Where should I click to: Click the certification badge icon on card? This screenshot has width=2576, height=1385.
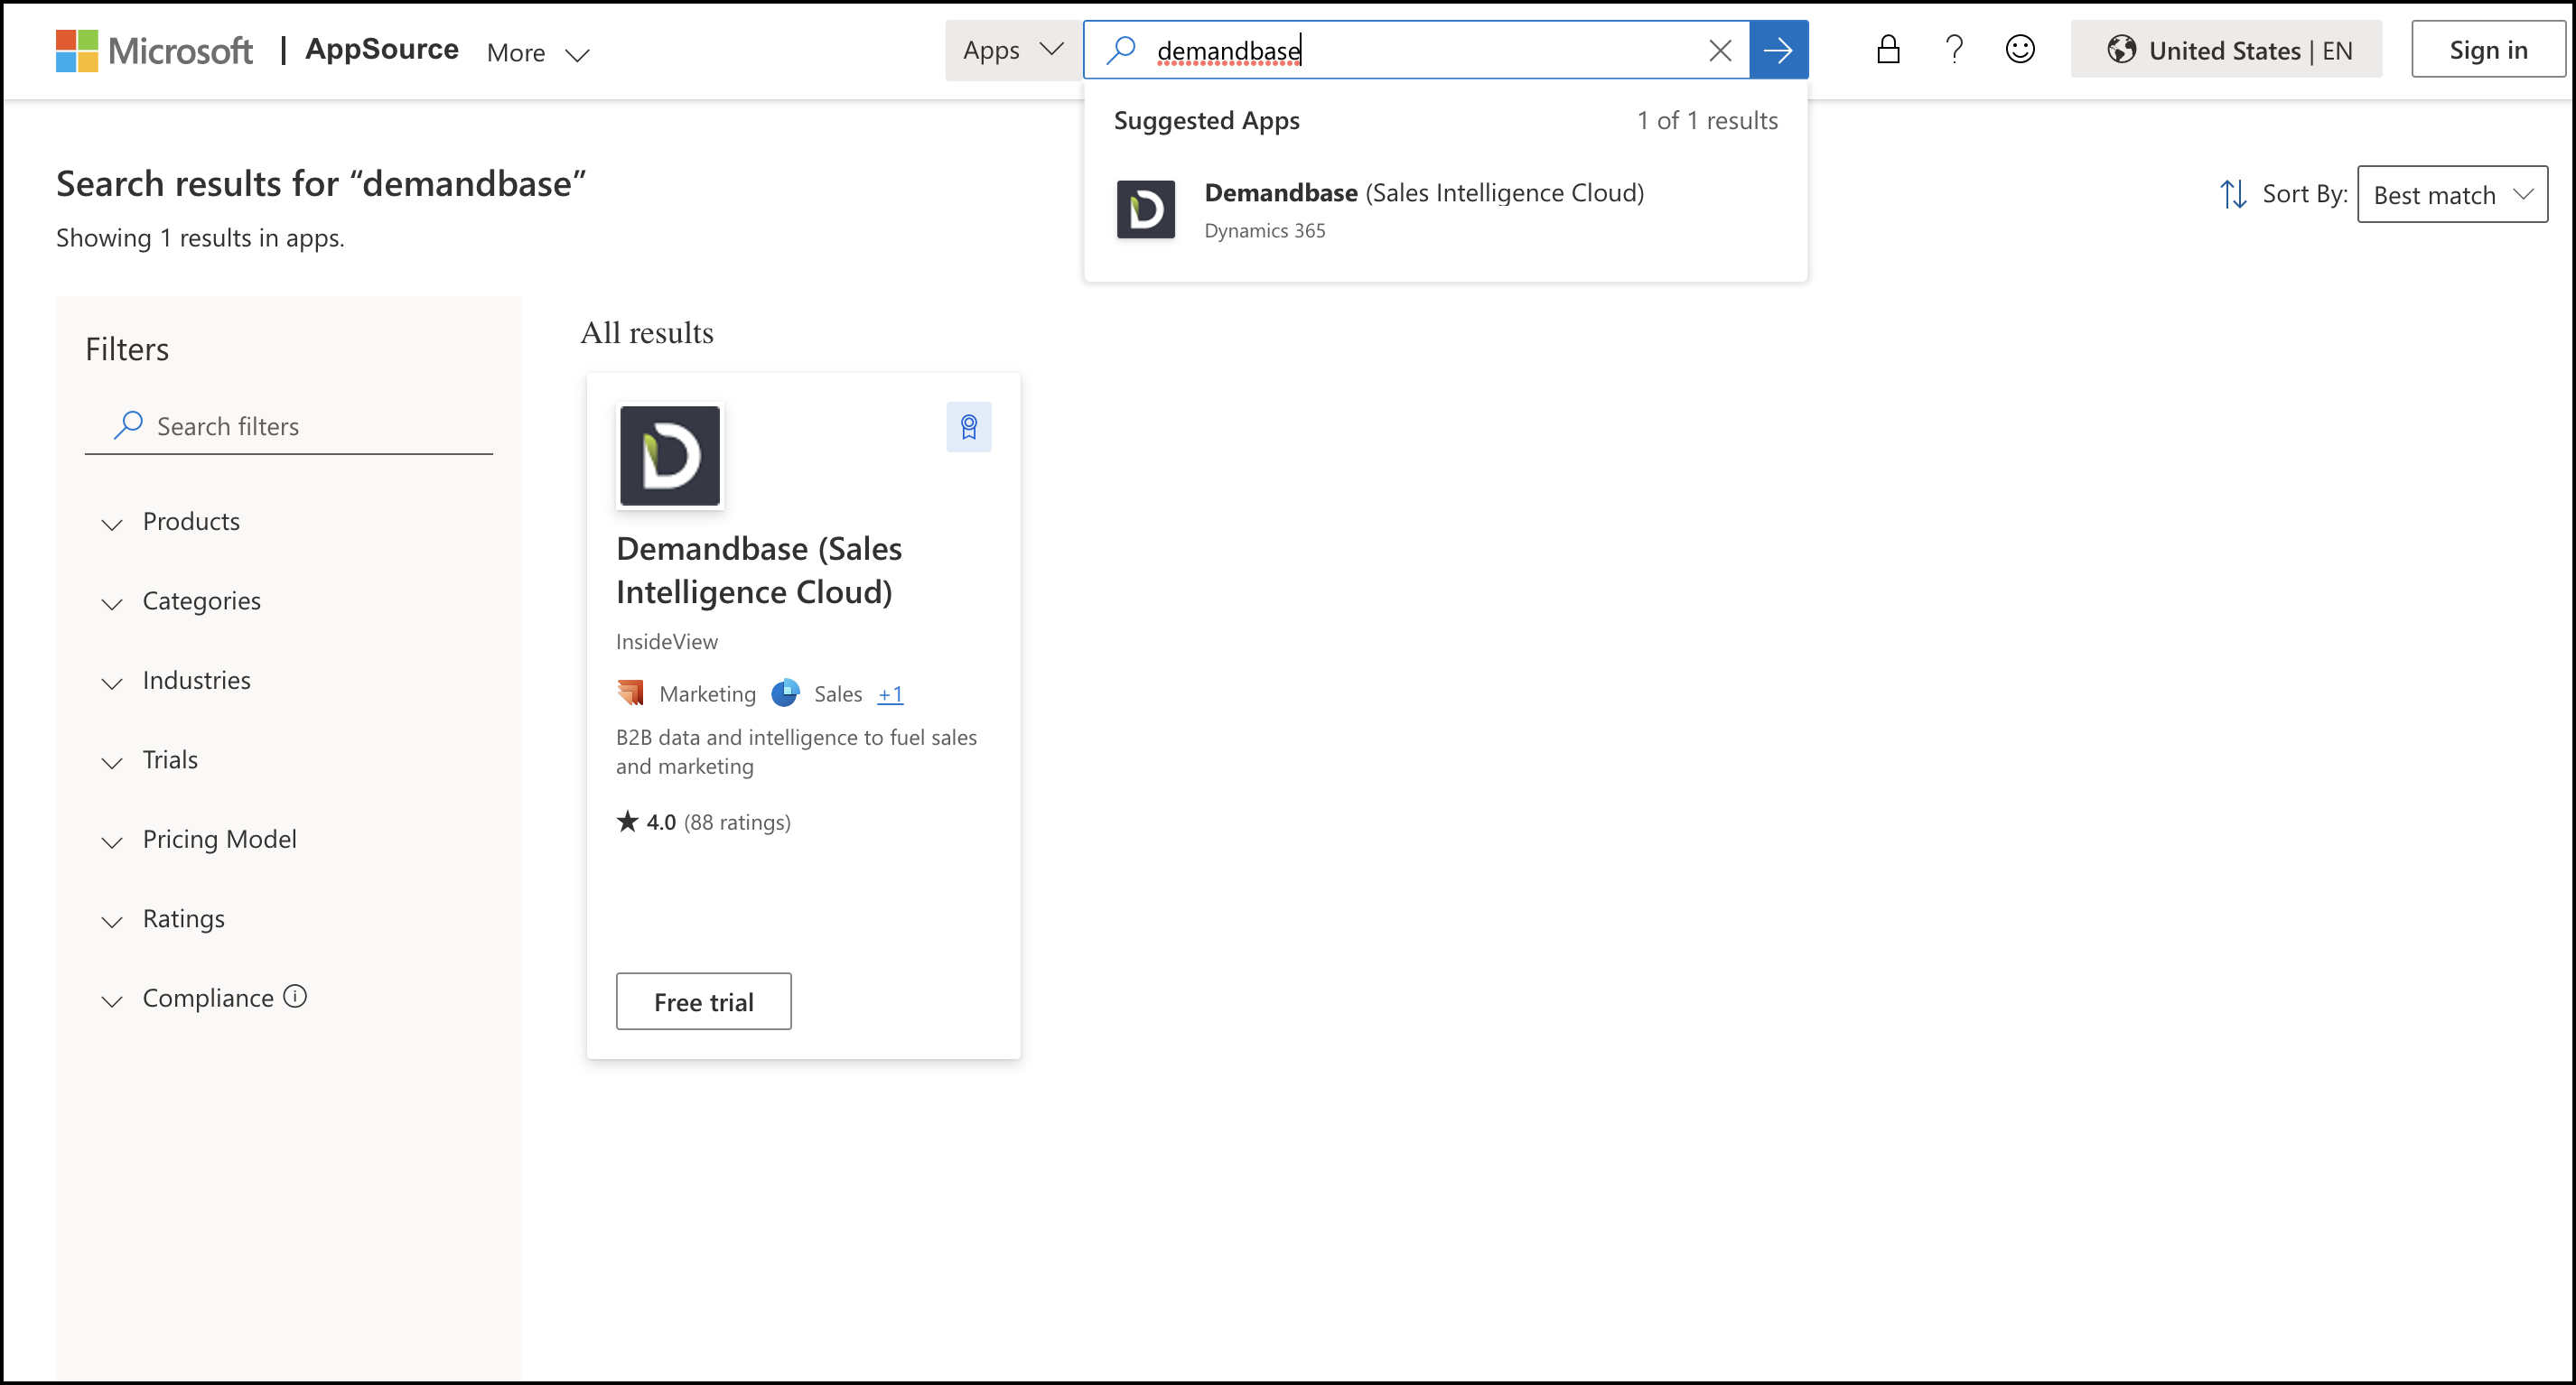coord(968,427)
